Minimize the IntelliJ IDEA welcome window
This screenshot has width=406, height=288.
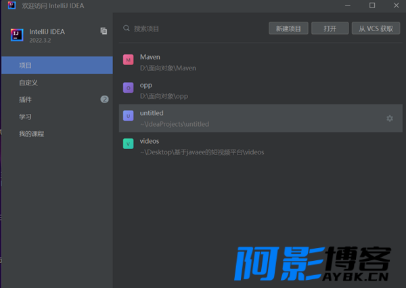point(348,5)
